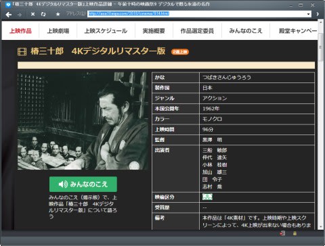
Task: Click the red status bar icon
Action: [x=282, y=233]
